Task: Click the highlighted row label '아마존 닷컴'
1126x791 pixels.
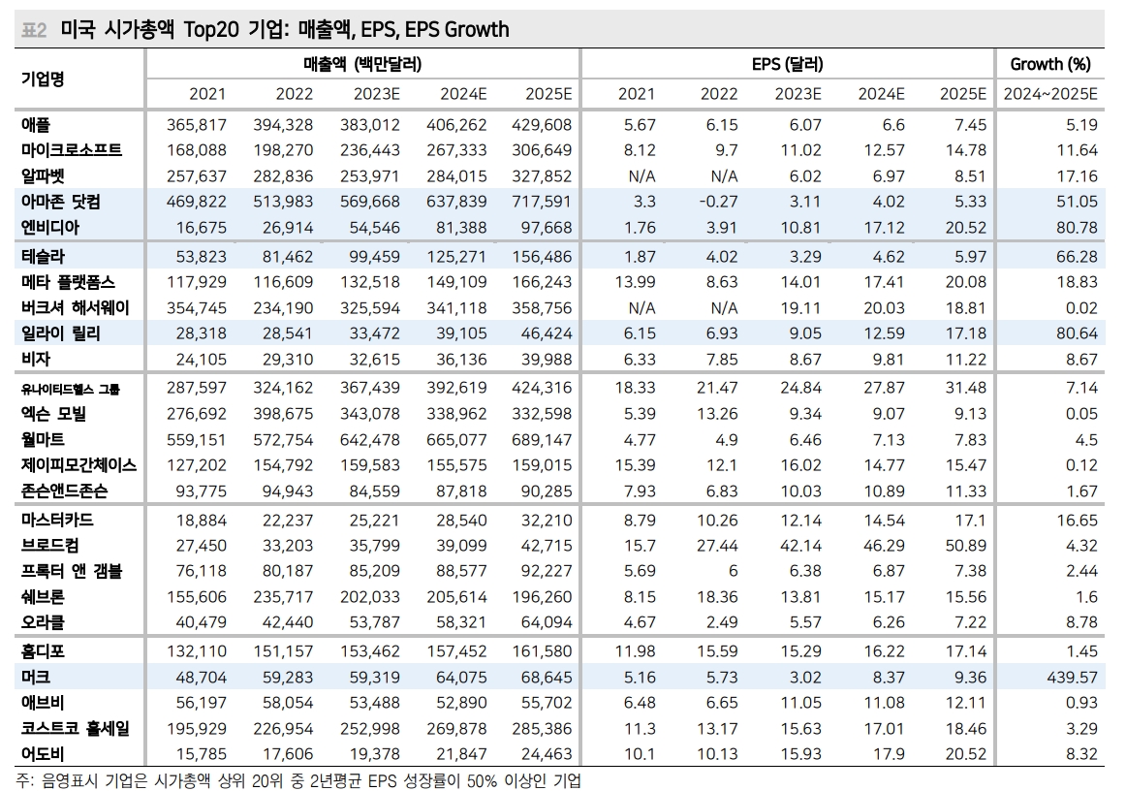Action: pos(60,202)
